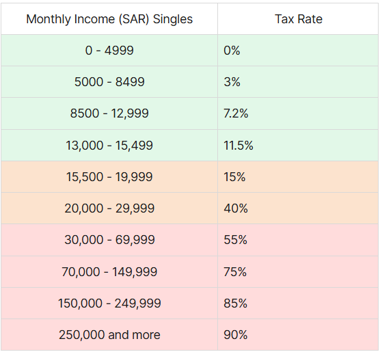Click the 13,000 - 15,499 income cell
The image size is (380, 352).
click(109, 145)
